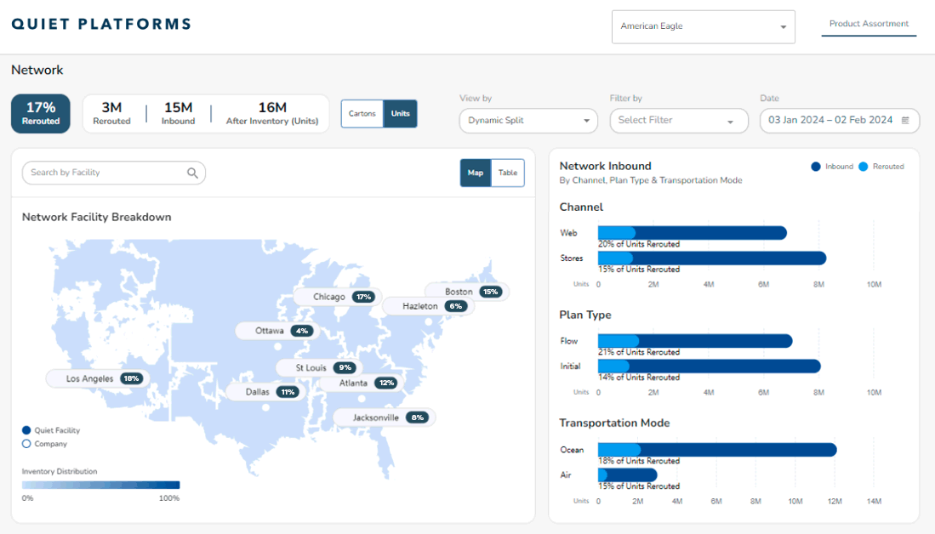
Task: Toggle facility view to Table
Action: (508, 173)
